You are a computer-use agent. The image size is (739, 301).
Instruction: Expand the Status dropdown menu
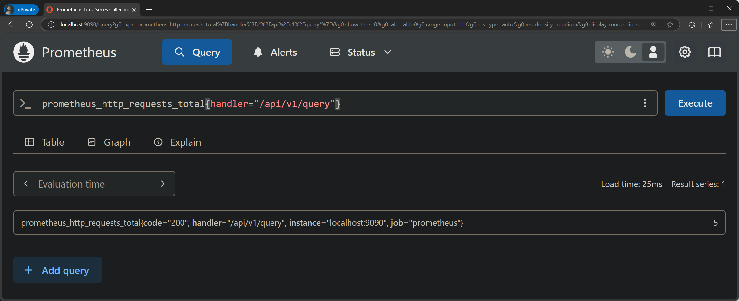(361, 52)
